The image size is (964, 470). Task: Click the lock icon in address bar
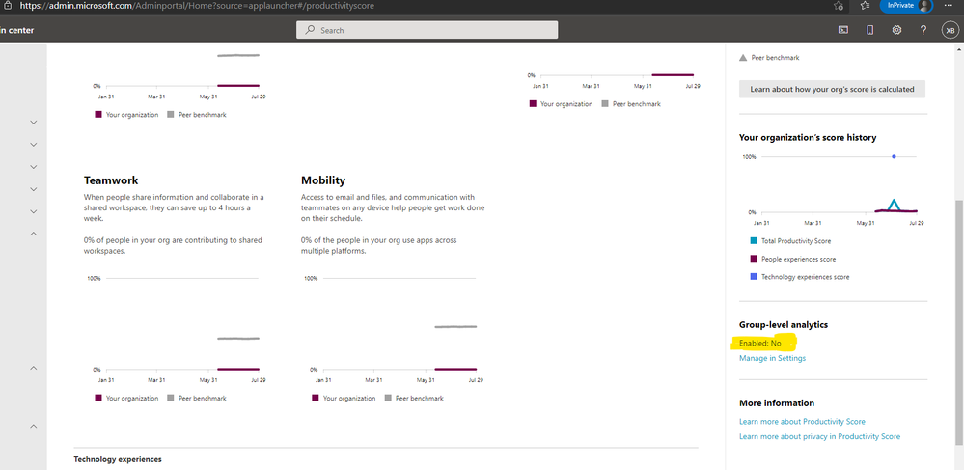[8, 6]
